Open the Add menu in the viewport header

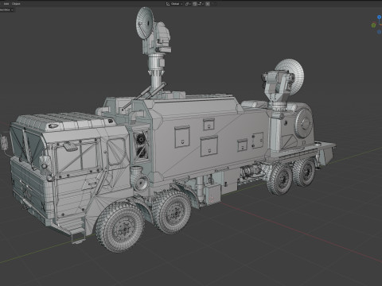[6, 4]
